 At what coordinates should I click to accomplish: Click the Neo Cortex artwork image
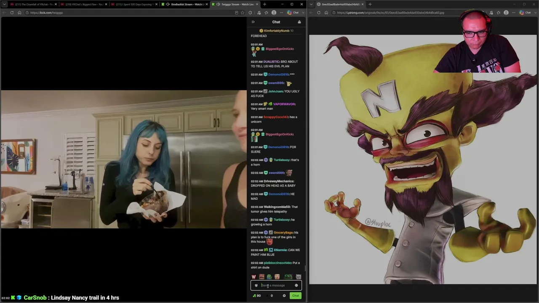coord(423,159)
